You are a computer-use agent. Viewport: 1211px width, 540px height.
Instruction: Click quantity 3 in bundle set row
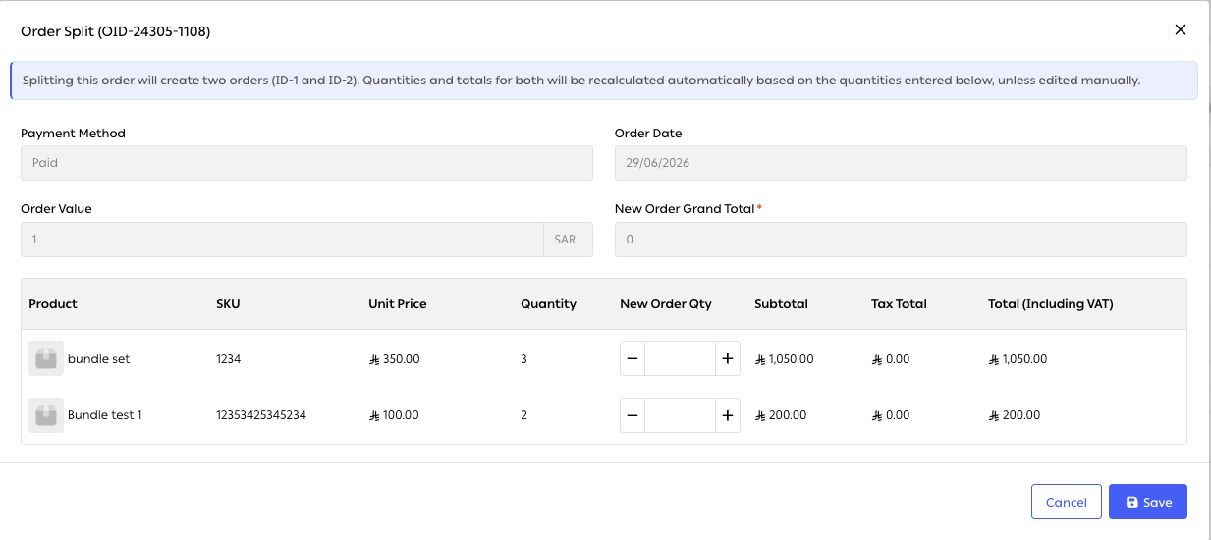pos(524,359)
